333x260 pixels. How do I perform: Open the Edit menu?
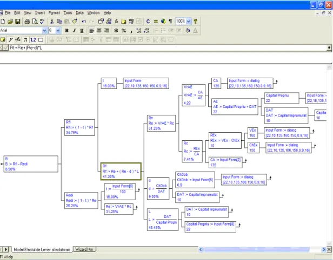pyautogui.click(x=17, y=13)
